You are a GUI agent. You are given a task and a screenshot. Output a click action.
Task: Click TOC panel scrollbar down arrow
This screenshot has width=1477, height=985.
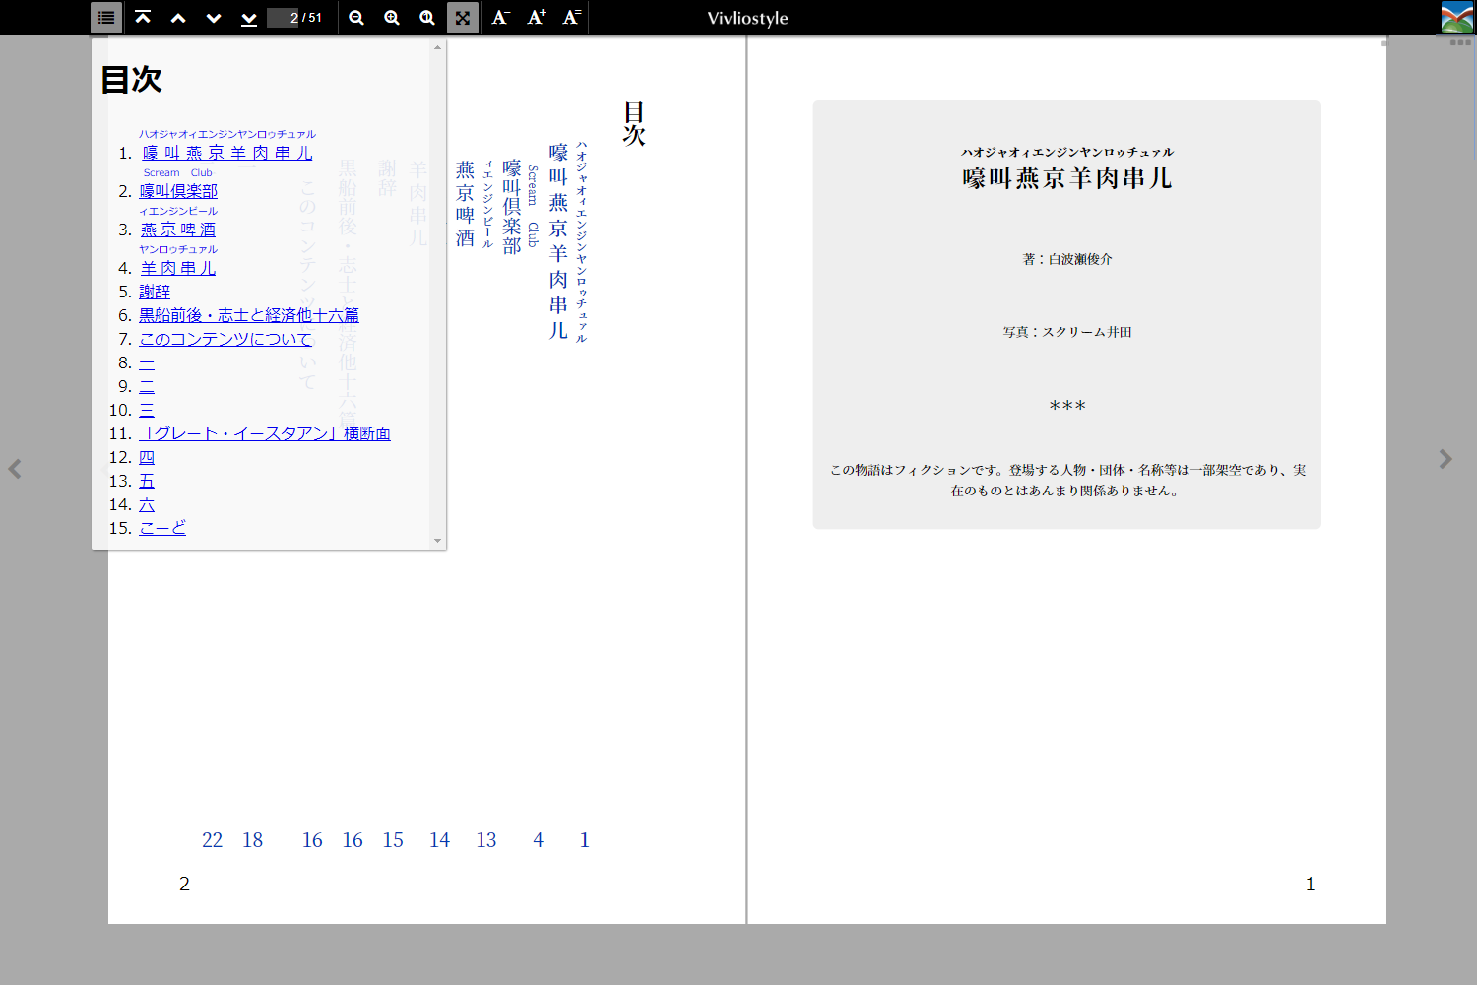(438, 541)
